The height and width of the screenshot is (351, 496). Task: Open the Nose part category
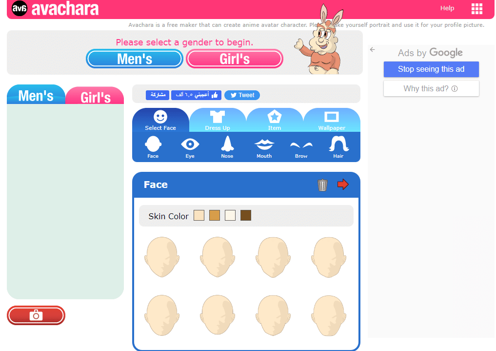(x=227, y=147)
